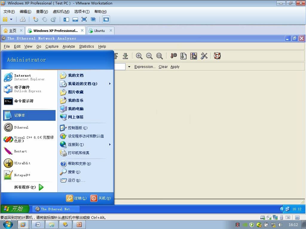The height and width of the screenshot is (229, 306).
Task: Click VMware send Ctrl+Alt+Del icon
Action: pyautogui.click(x=23, y=19)
